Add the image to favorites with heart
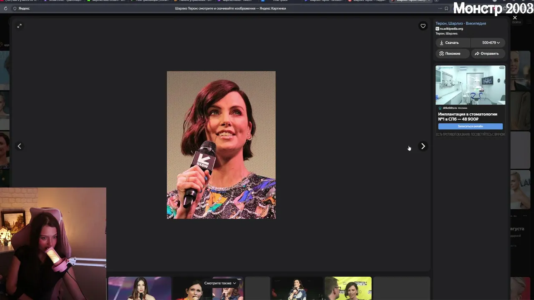Image resolution: width=534 pixels, height=300 pixels. pyautogui.click(x=423, y=26)
